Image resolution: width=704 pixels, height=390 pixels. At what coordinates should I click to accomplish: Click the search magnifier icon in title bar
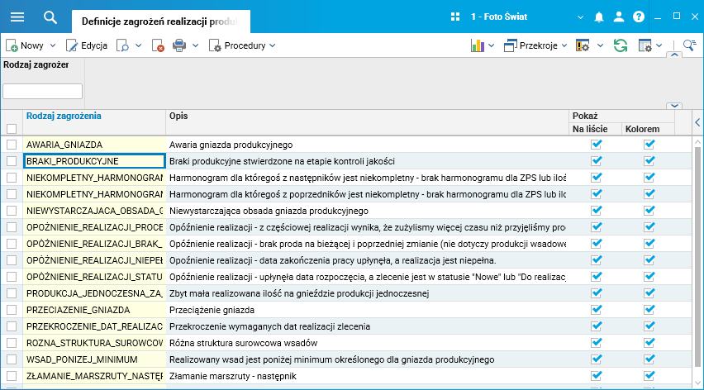point(50,17)
